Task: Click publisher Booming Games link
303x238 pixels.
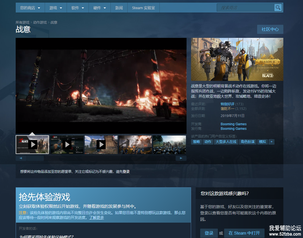Action: (234, 129)
